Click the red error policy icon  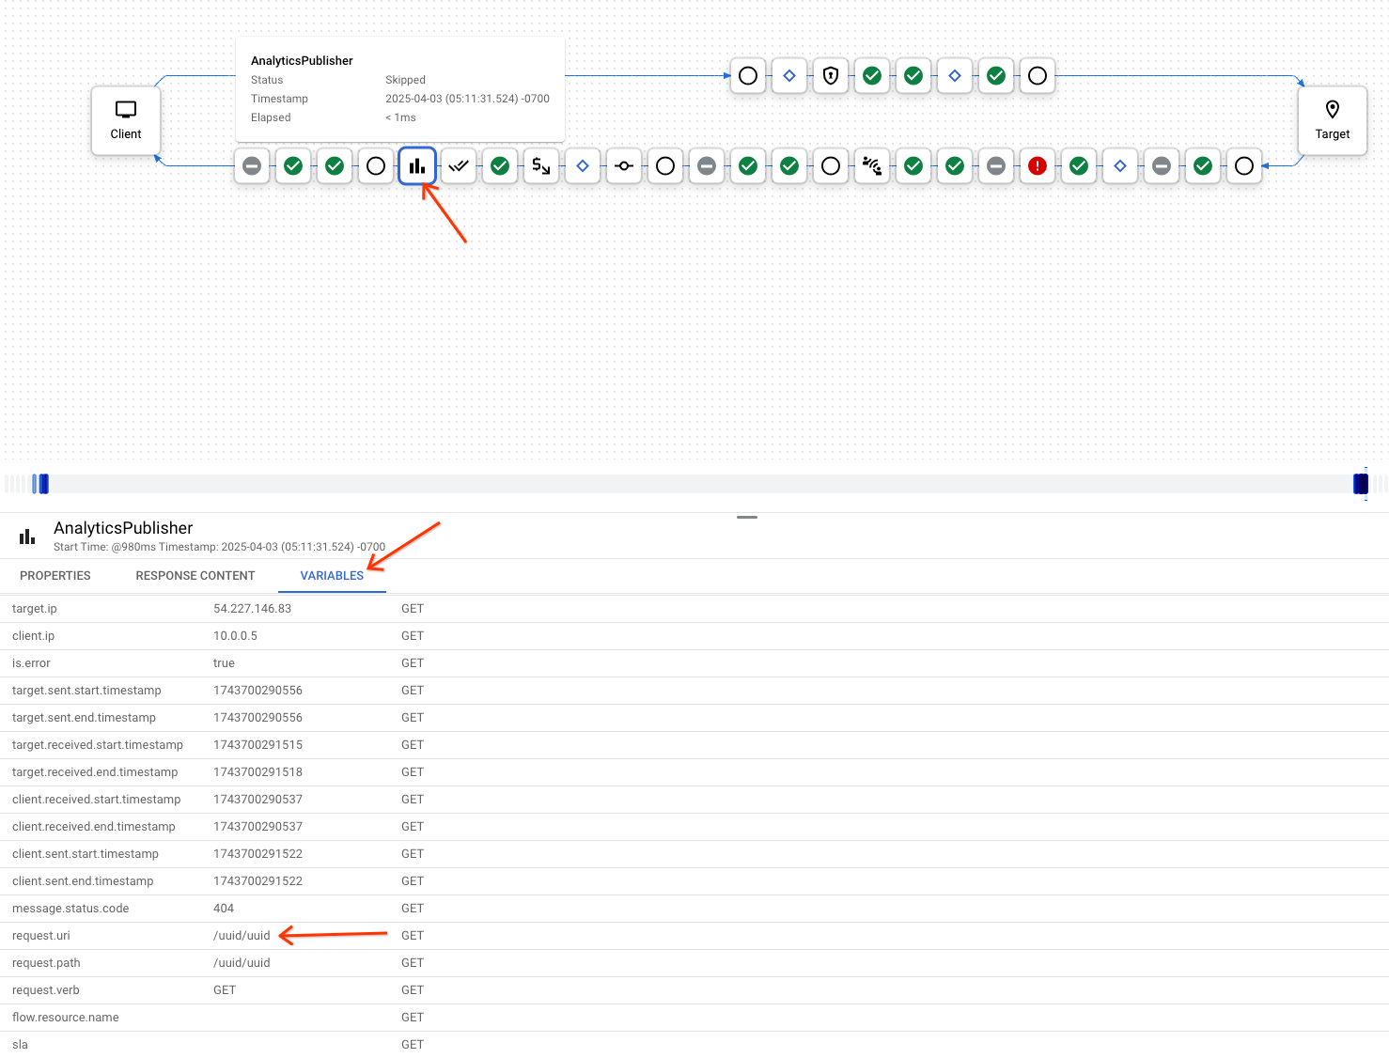pos(1037,165)
